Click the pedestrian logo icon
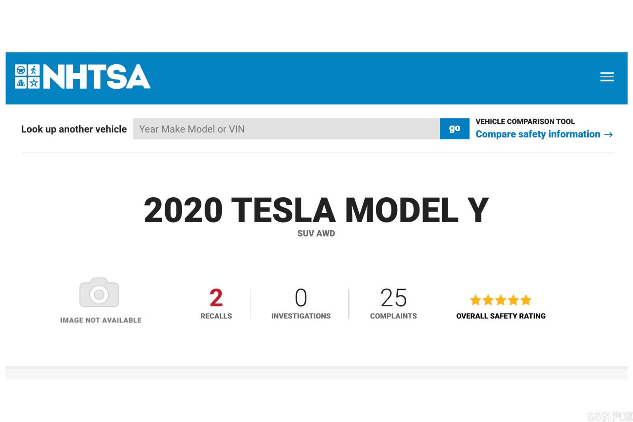 (34, 70)
